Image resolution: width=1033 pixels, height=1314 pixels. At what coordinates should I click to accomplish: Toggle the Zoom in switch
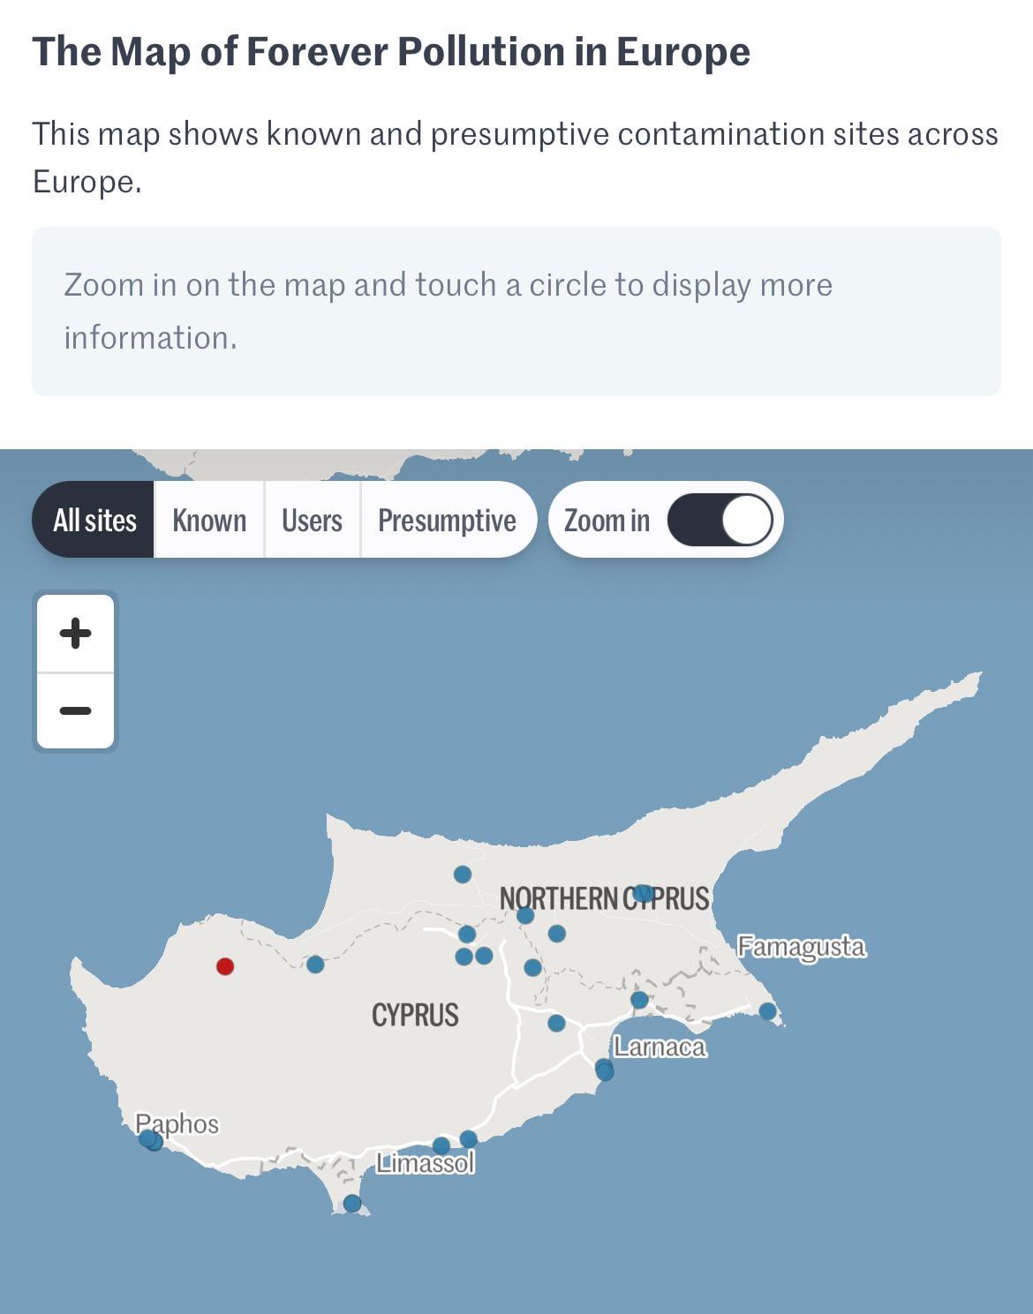pos(720,520)
